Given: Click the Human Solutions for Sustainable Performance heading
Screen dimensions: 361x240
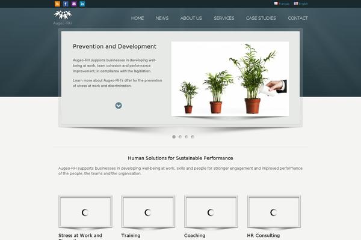Looking at the screenshot, I should point(180,158).
